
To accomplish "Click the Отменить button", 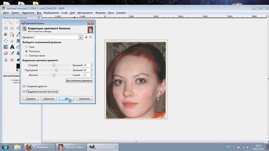I will coord(84,99).
